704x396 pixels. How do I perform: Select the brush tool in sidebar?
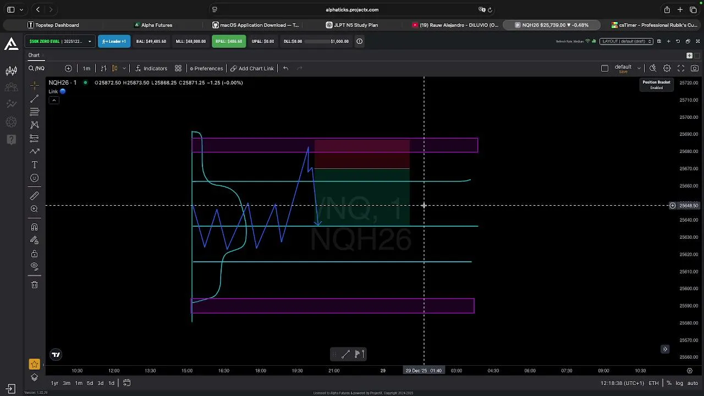[34, 151]
